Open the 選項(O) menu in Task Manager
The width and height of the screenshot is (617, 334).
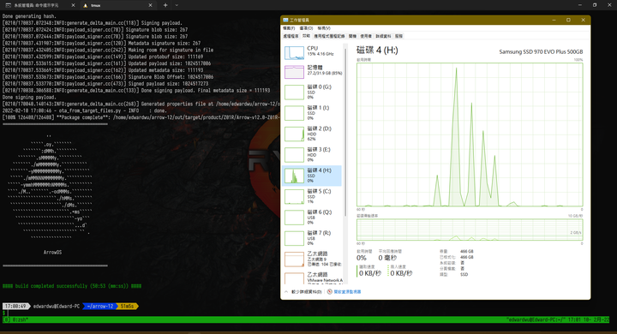pyautogui.click(x=306, y=28)
